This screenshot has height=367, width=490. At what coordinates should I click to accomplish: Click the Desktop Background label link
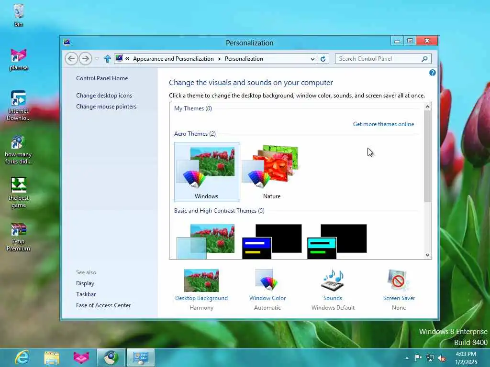click(x=201, y=298)
